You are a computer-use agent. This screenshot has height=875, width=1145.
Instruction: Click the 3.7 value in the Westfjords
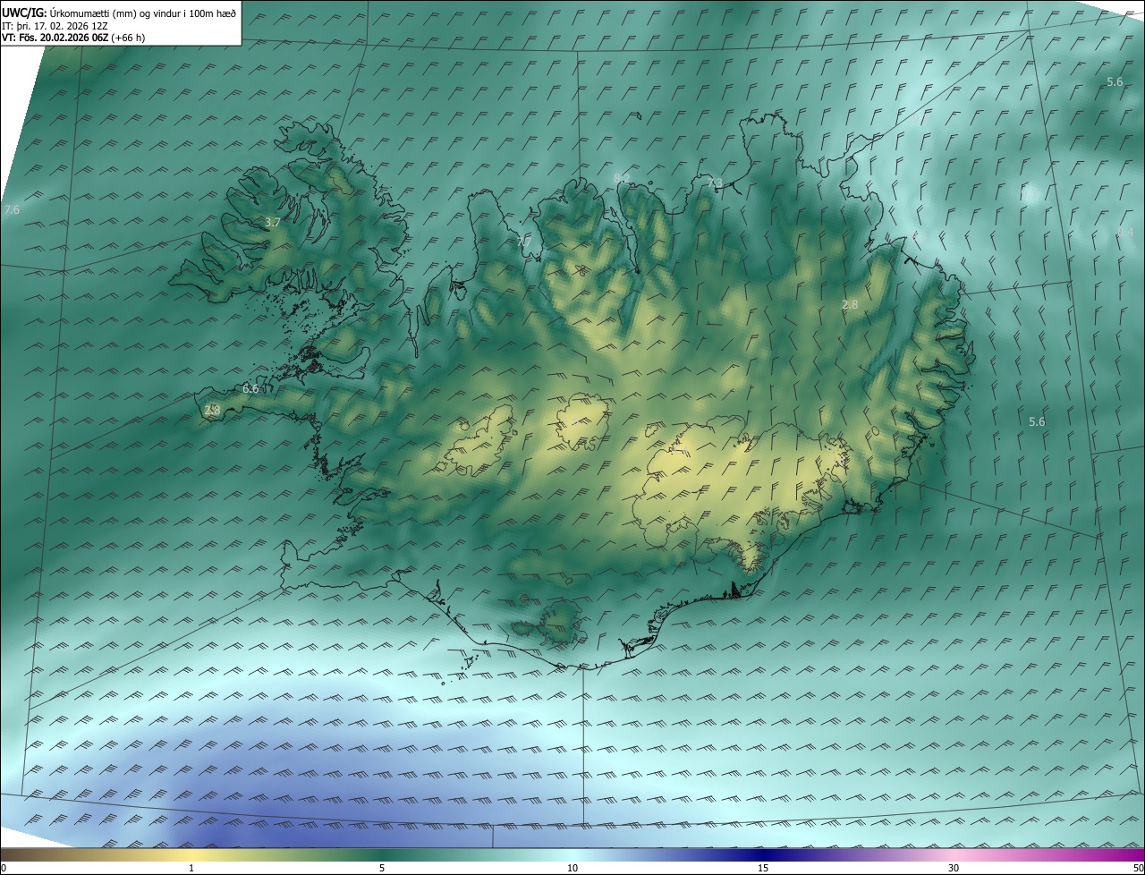[x=273, y=222]
